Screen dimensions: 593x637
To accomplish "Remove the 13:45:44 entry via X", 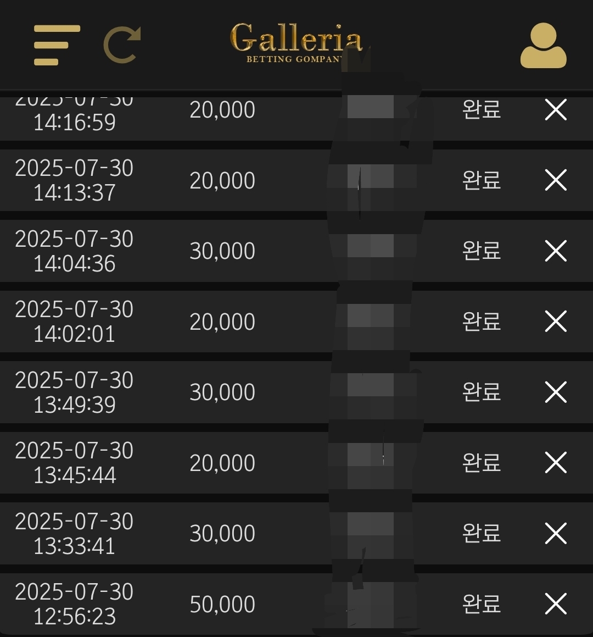I will tap(556, 462).
